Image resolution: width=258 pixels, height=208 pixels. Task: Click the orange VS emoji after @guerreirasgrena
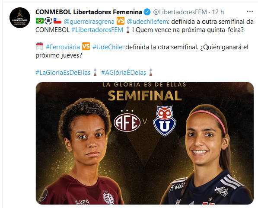point(121,21)
